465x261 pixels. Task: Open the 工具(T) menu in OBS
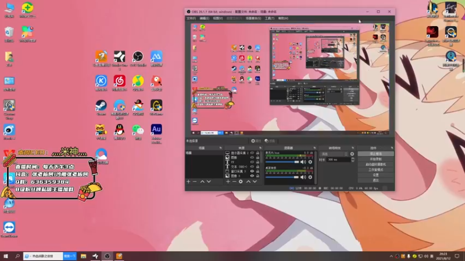pyautogui.click(x=269, y=19)
